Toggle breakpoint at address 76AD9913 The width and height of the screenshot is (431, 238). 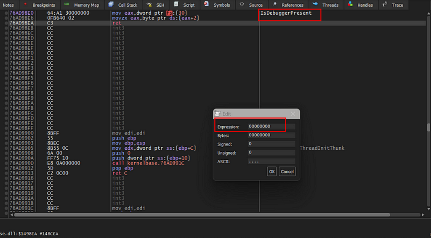click(x=6, y=173)
